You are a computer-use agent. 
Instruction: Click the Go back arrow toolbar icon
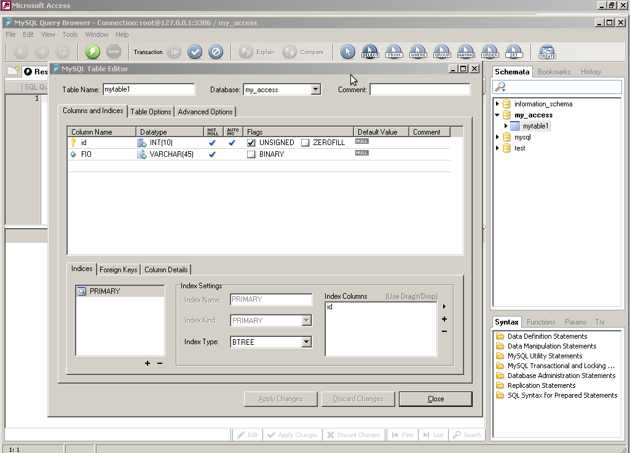(21, 52)
